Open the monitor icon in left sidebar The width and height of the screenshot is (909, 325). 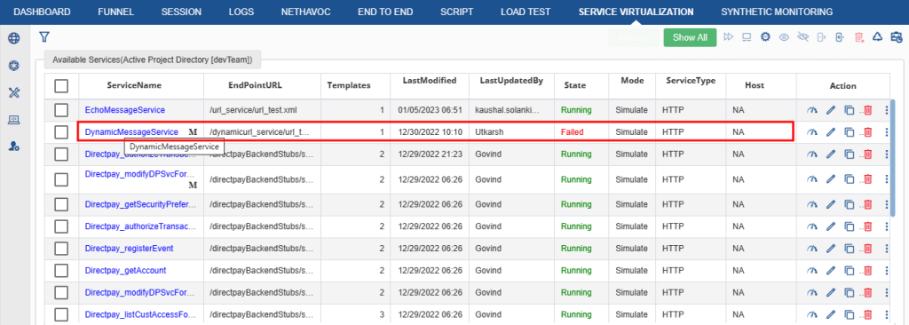click(14, 120)
